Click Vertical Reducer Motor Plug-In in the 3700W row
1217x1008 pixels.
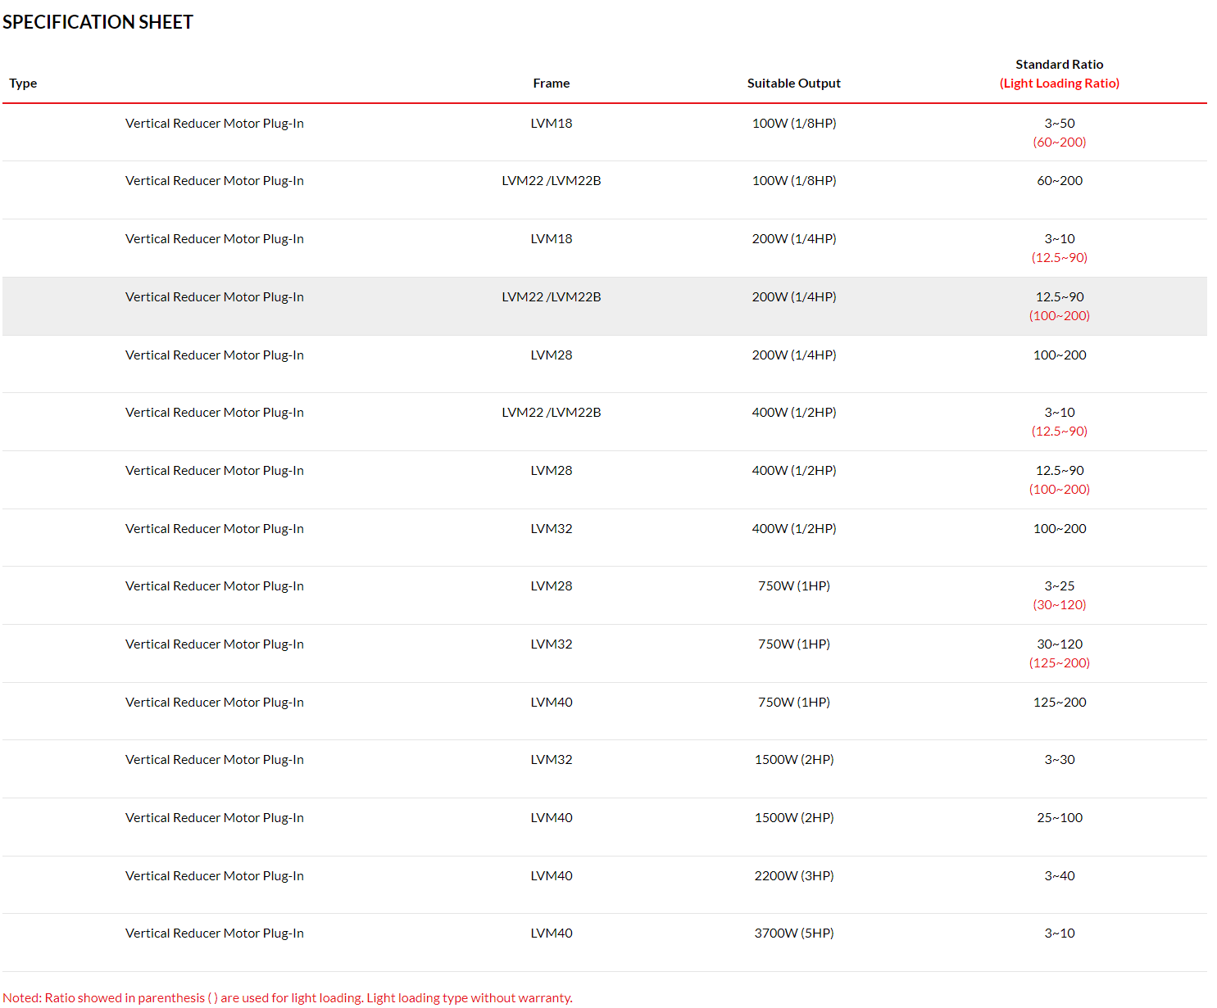215,933
